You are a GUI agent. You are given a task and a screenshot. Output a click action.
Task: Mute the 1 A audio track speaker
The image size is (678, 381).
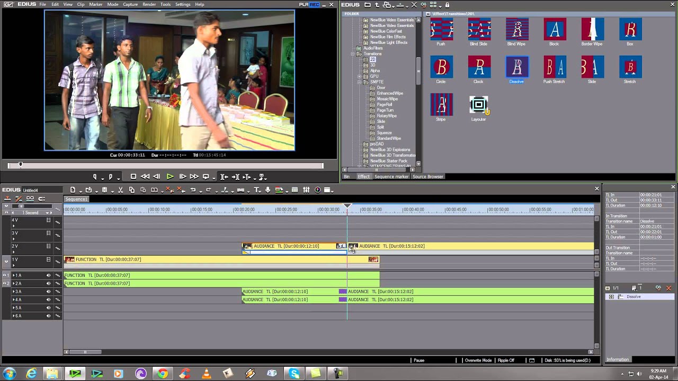coord(49,275)
